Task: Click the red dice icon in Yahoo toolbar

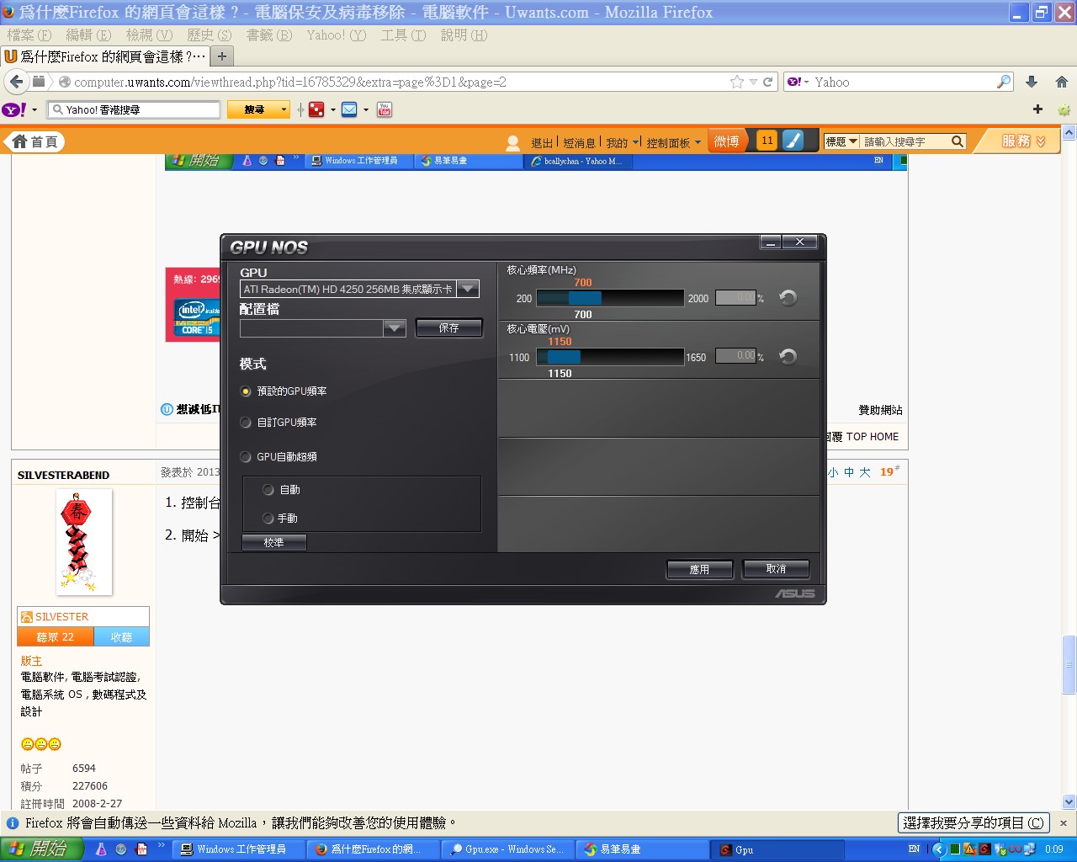Action: click(x=316, y=109)
